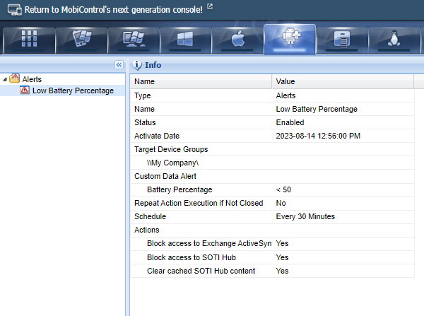Click the Low Battery Percentage value cell
Screen dimensions: 424x316
click(317, 109)
